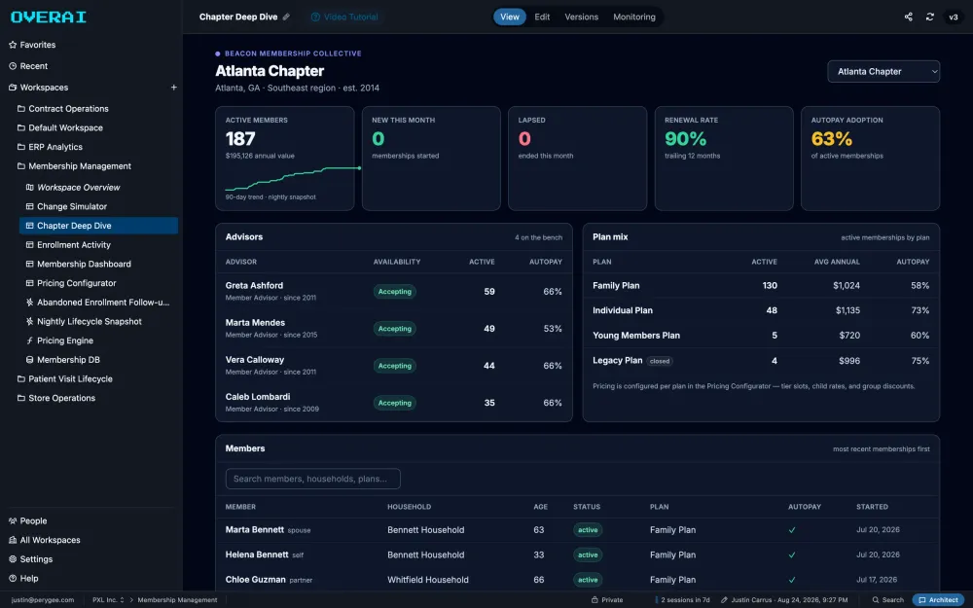
Task: Click the share icon in the top bar
Action: (909, 17)
